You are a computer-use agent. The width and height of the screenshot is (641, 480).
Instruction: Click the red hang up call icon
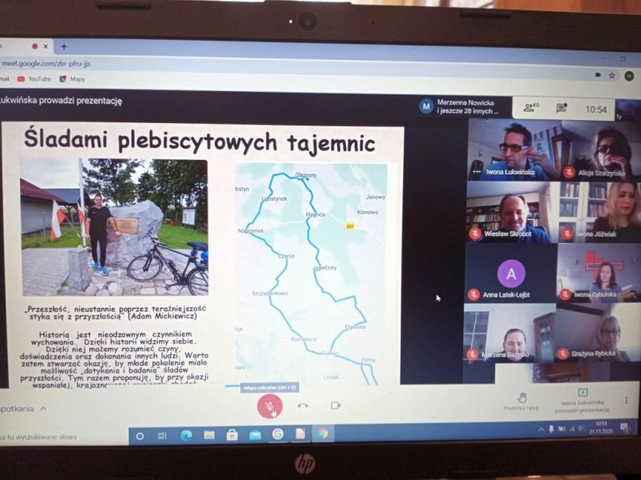coord(303,406)
